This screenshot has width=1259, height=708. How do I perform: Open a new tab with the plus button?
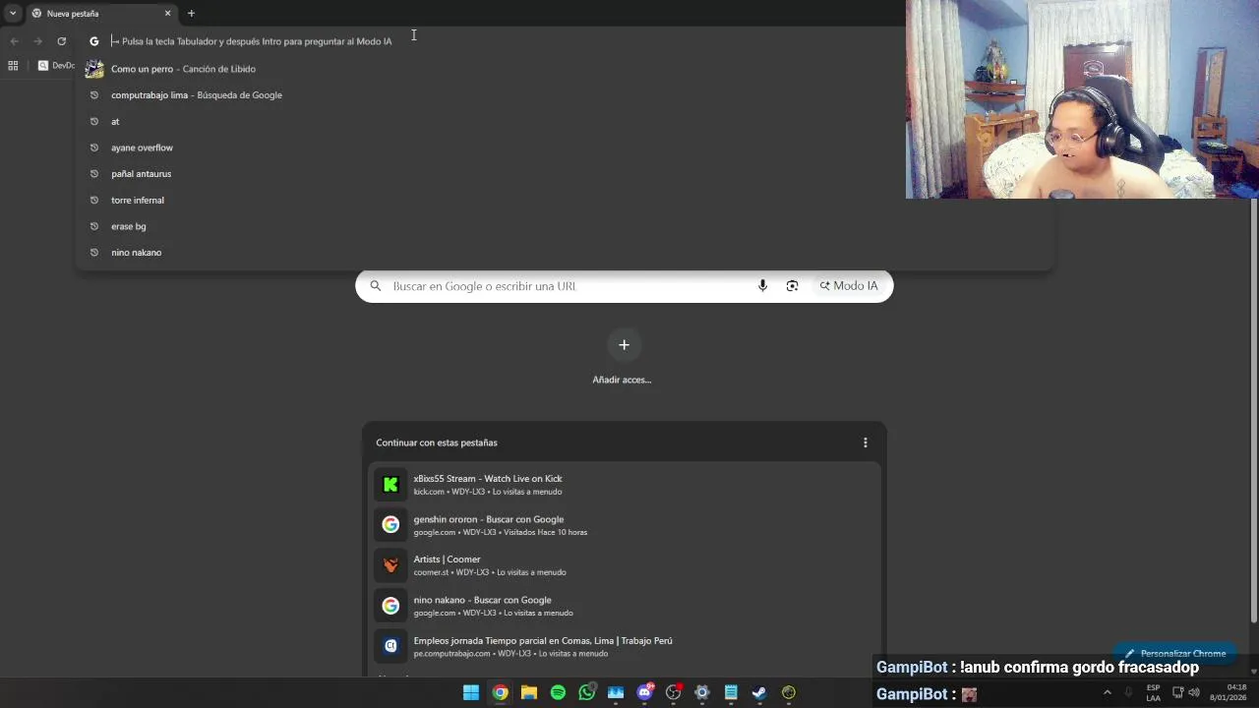pyautogui.click(x=191, y=14)
